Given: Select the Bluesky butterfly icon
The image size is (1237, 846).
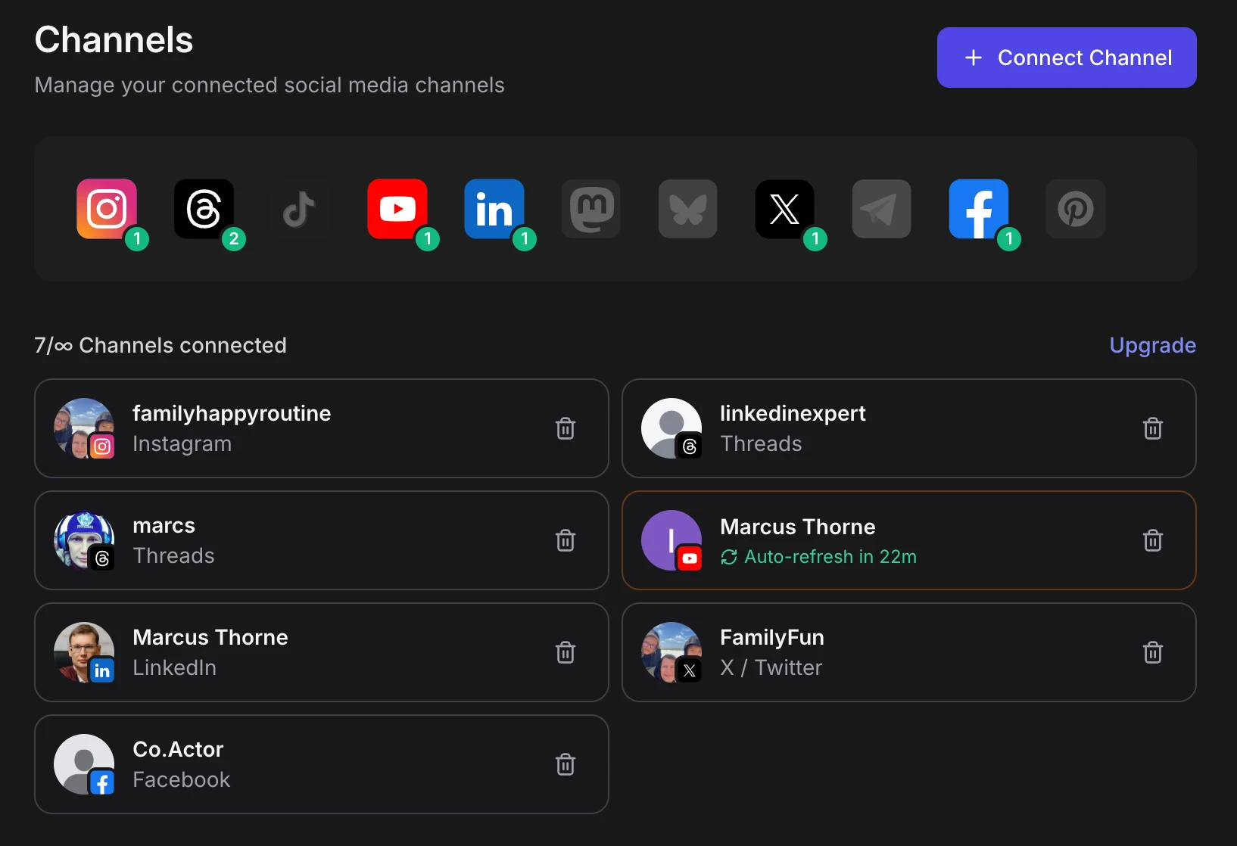Looking at the screenshot, I should (688, 209).
